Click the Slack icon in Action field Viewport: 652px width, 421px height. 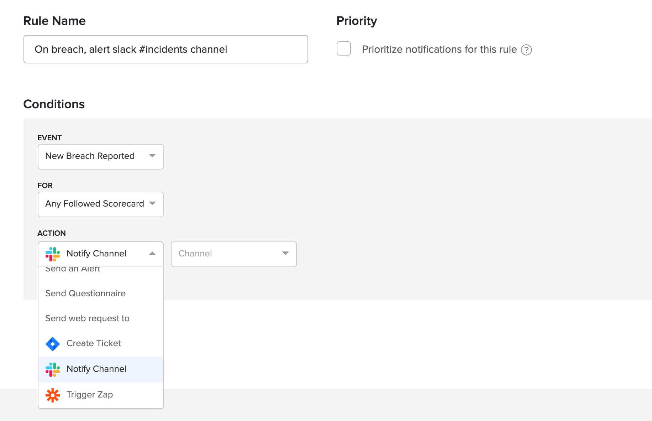point(53,254)
